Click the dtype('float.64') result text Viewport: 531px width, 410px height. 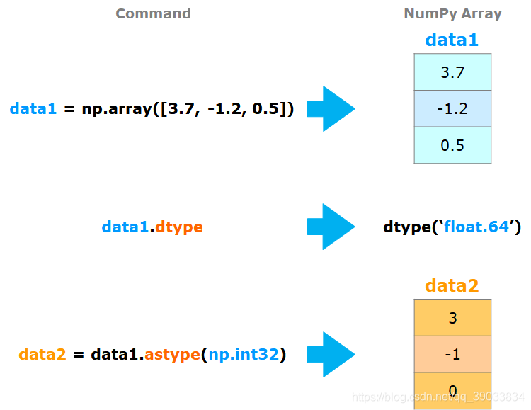click(452, 227)
